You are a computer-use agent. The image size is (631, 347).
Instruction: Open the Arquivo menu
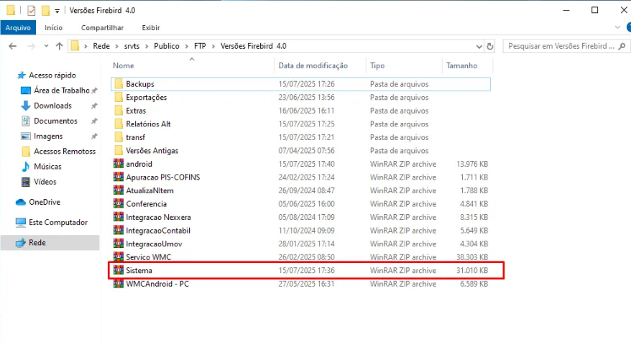tap(18, 27)
